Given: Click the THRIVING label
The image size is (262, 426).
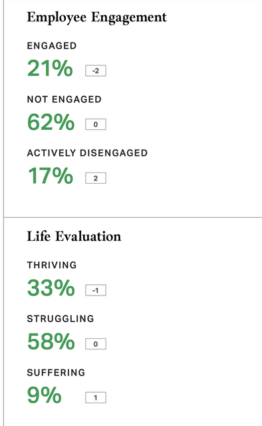Looking at the screenshot, I should 52,265.
